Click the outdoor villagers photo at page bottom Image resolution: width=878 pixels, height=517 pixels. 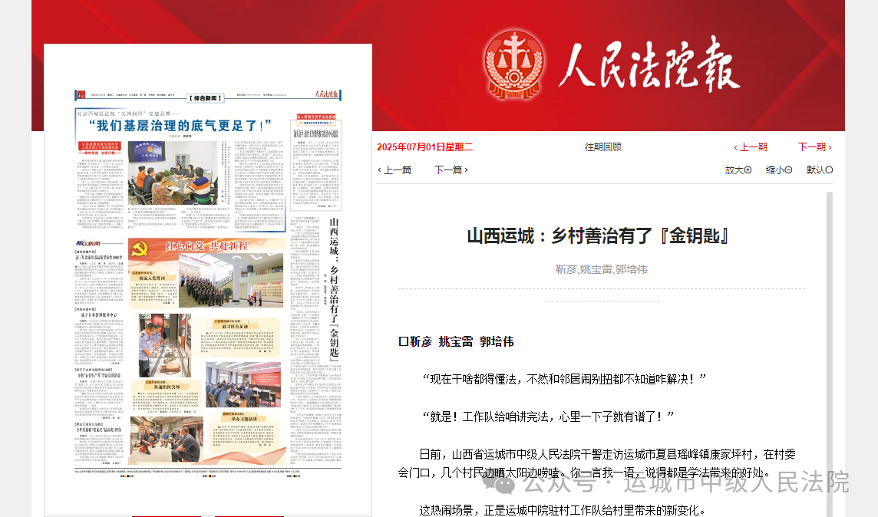pos(167,440)
